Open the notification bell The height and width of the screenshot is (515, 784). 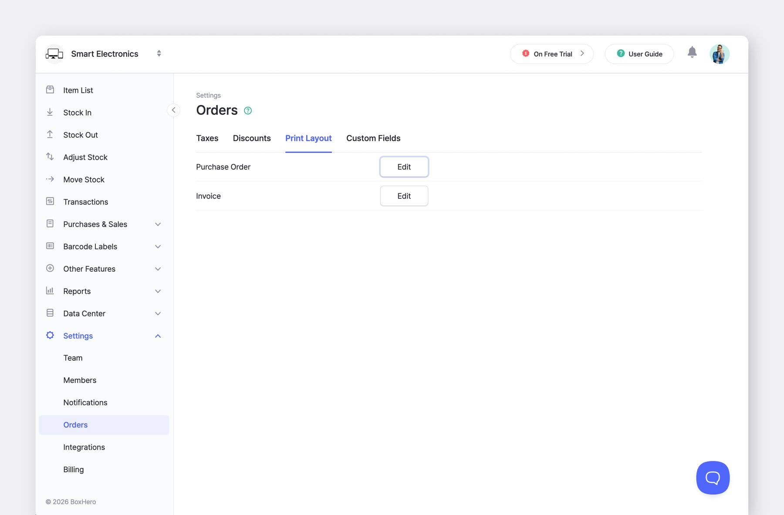point(693,52)
